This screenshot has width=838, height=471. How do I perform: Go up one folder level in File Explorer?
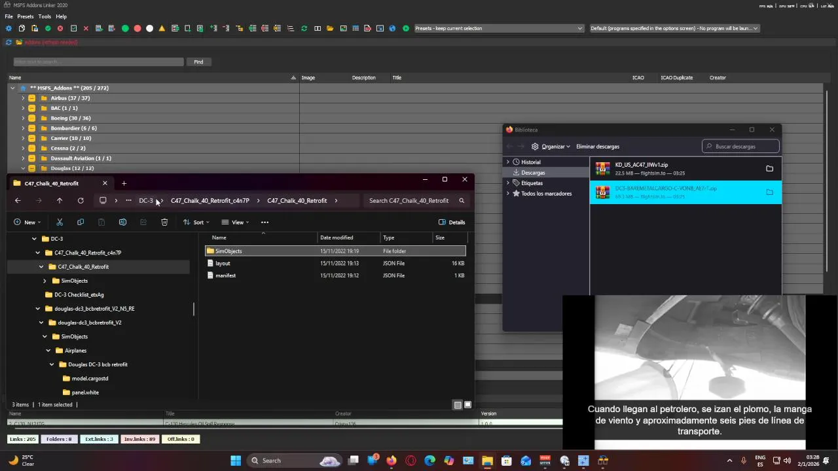(x=60, y=201)
